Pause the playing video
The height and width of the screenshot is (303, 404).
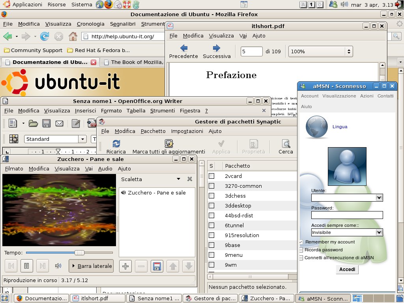[x=26, y=266]
